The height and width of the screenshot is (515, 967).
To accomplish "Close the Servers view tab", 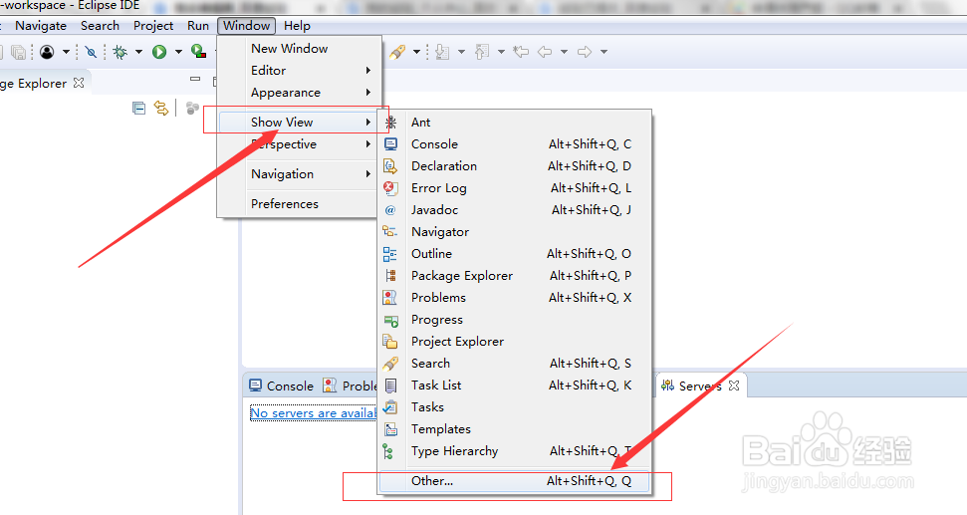I will pyautogui.click(x=734, y=386).
